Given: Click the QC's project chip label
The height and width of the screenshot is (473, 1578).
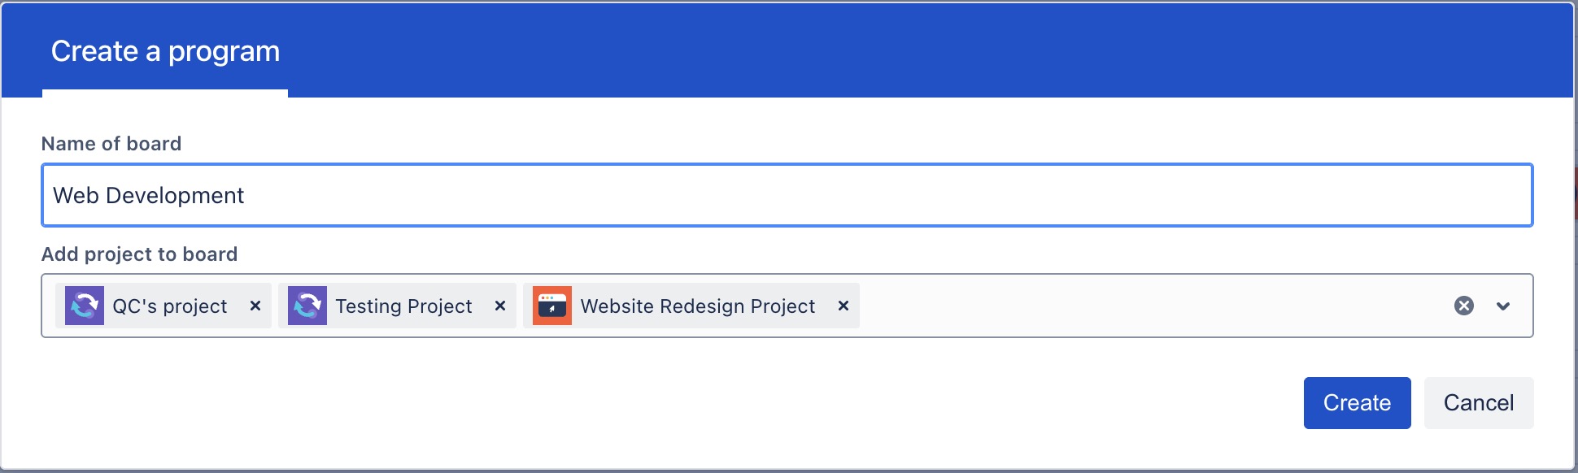Looking at the screenshot, I should tap(169, 306).
